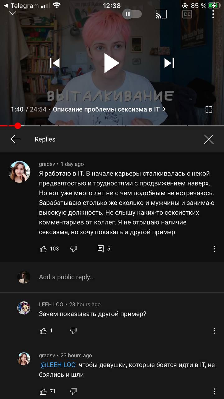The image size is (224, 399).
Task: Collapse the video player with chevron
Action: click(x=12, y=13)
